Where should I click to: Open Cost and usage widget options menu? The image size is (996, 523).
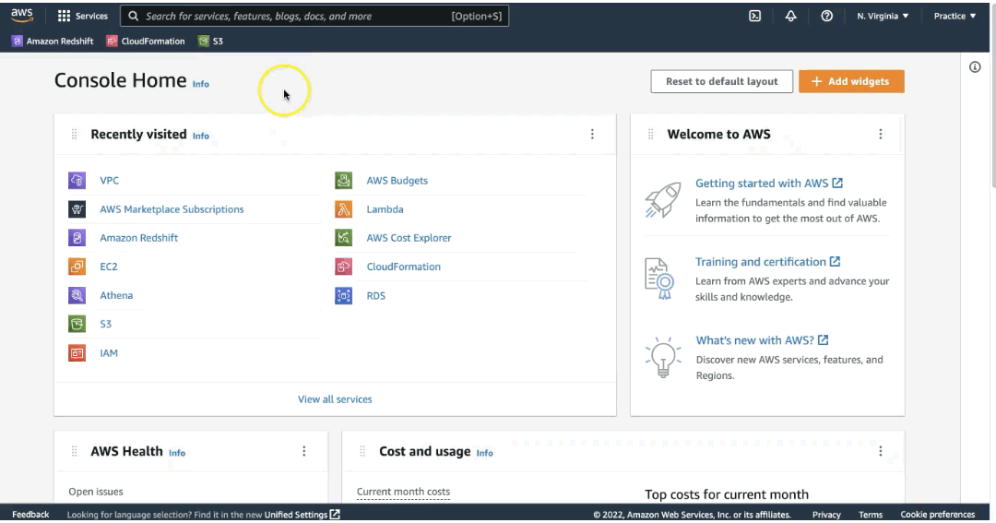[x=881, y=451]
